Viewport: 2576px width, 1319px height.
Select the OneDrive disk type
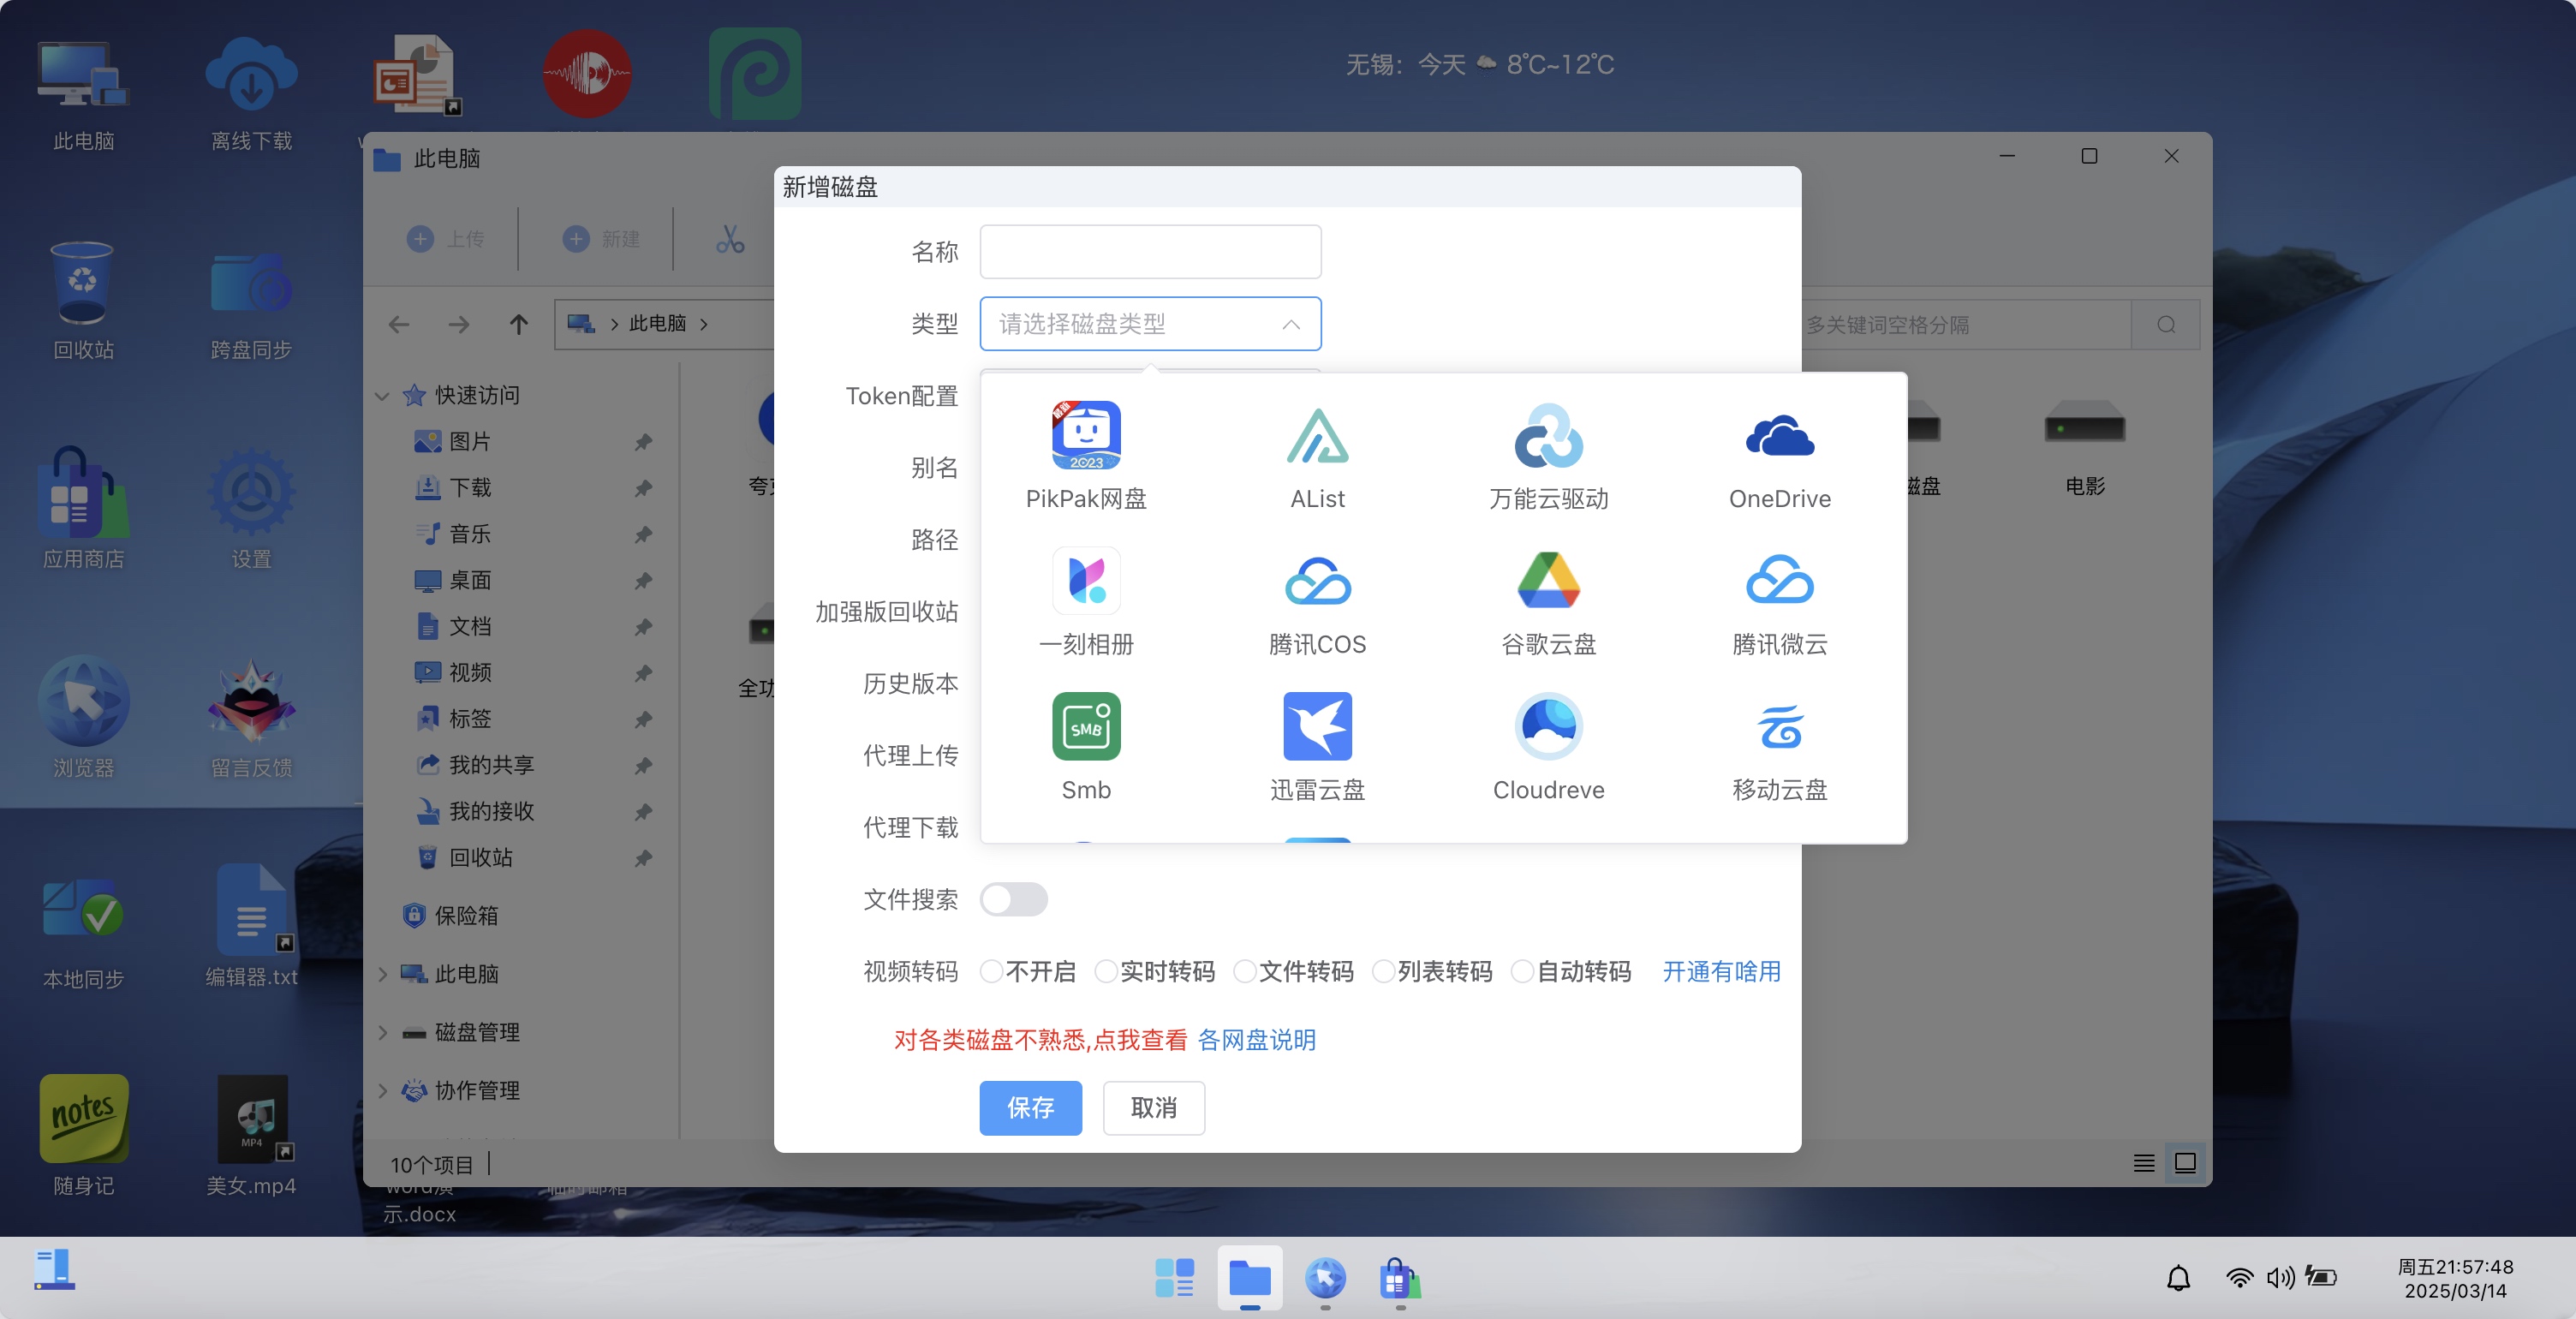coord(1780,455)
